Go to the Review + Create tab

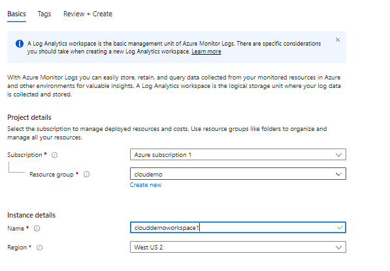[x=88, y=14]
